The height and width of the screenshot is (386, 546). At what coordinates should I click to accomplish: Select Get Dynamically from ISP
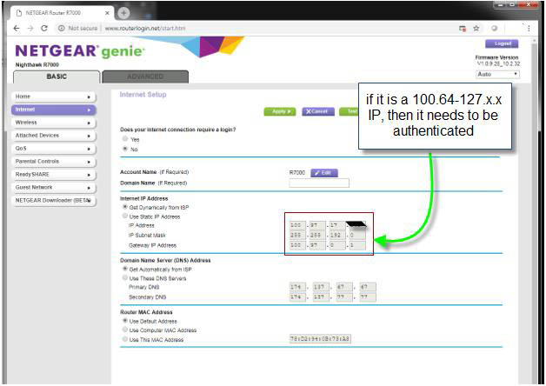[x=124, y=207]
